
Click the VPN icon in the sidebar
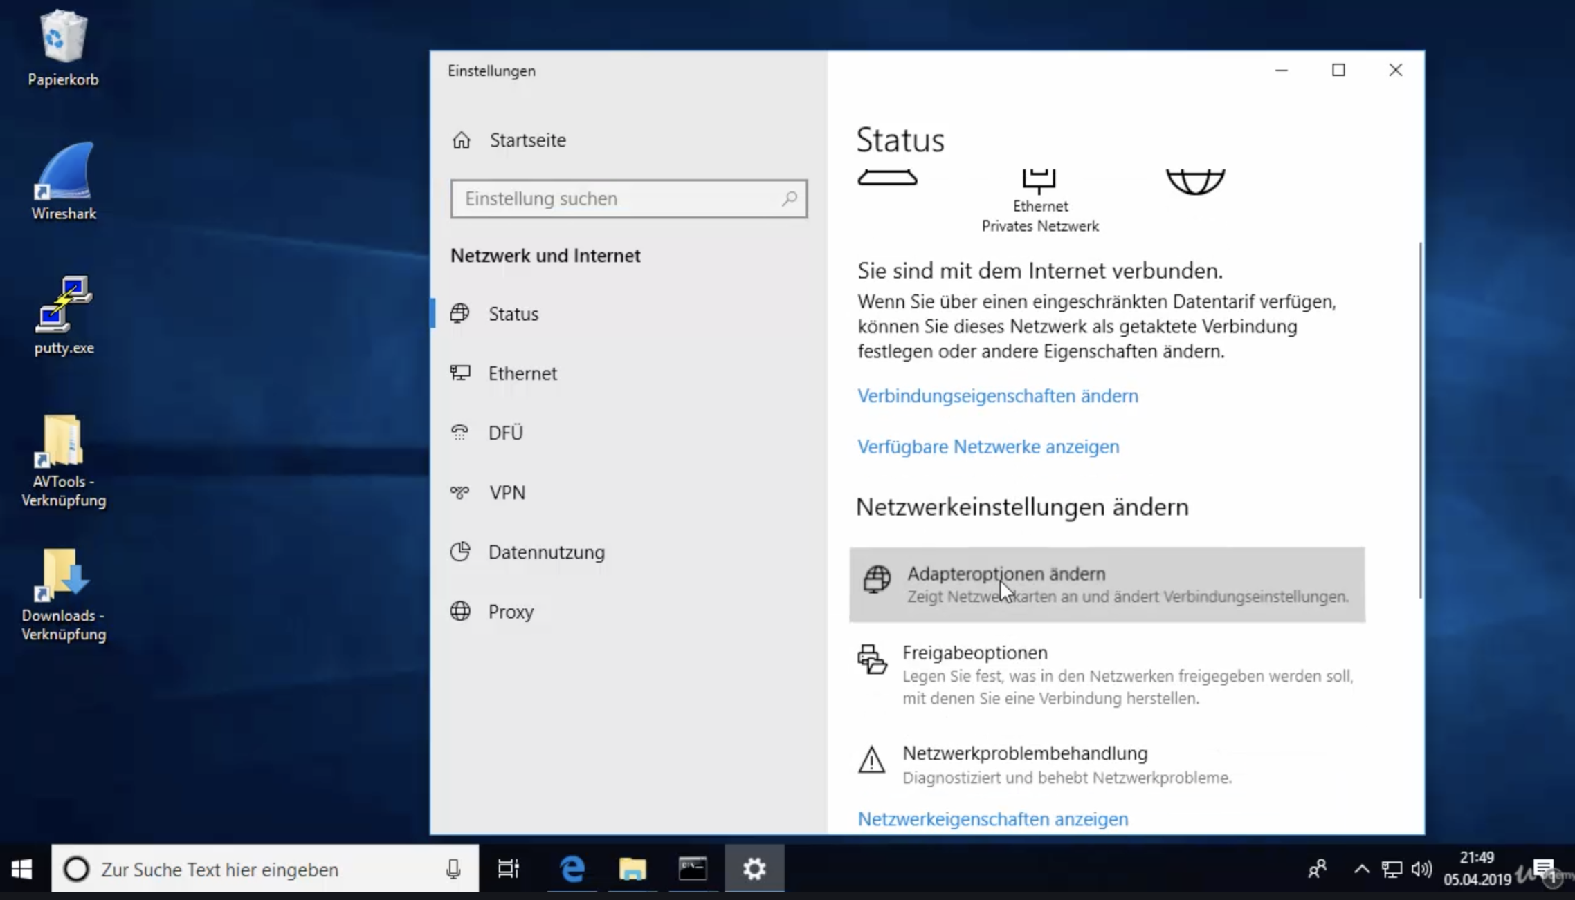[x=460, y=492]
